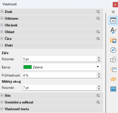
Task: Open the Navigator compass icon
Action: pyautogui.click(x=113, y=50)
